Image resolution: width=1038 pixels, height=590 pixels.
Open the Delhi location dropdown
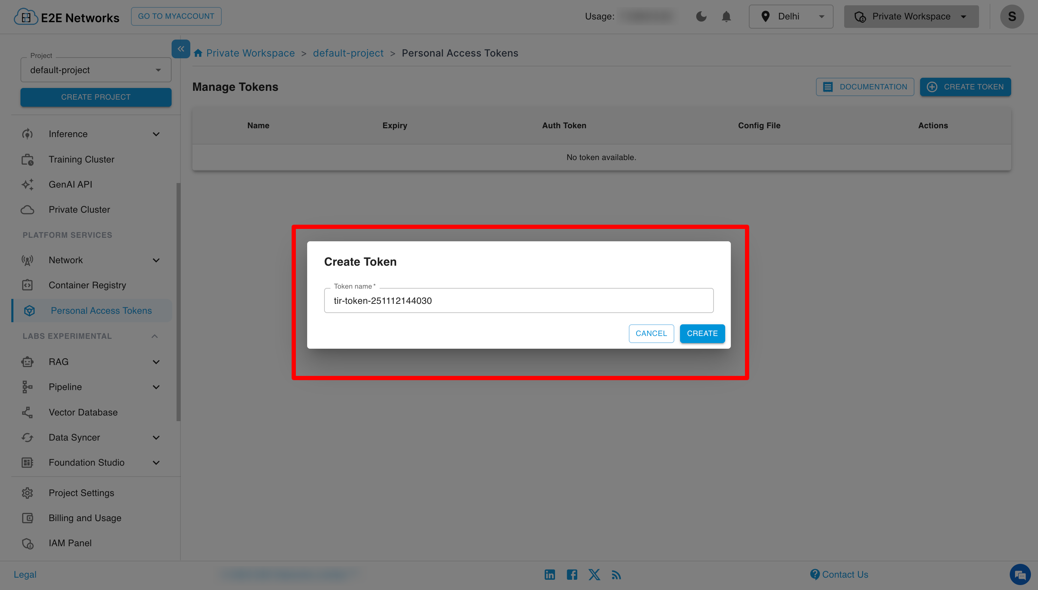click(x=791, y=17)
